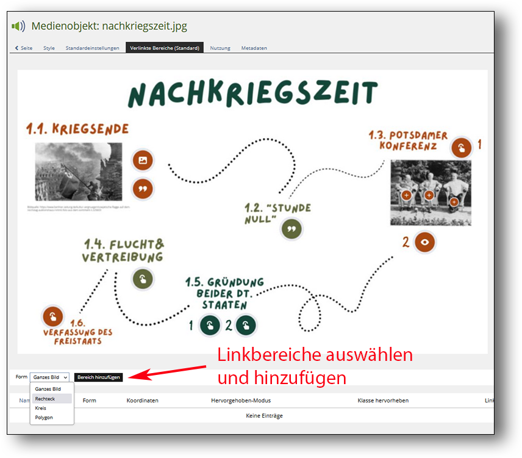Click the speaker icon beside Medienobjekt title

point(18,26)
